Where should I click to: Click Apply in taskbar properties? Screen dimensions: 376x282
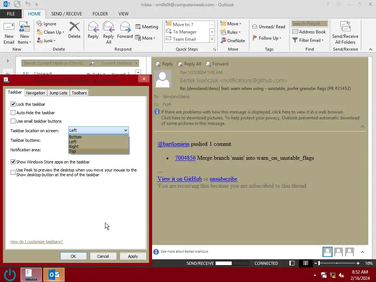click(x=133, y=256)
